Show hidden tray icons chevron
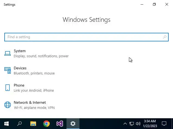 pyautogui.click(x=125, y=124)
